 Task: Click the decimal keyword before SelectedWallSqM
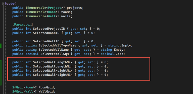(32, 54)
